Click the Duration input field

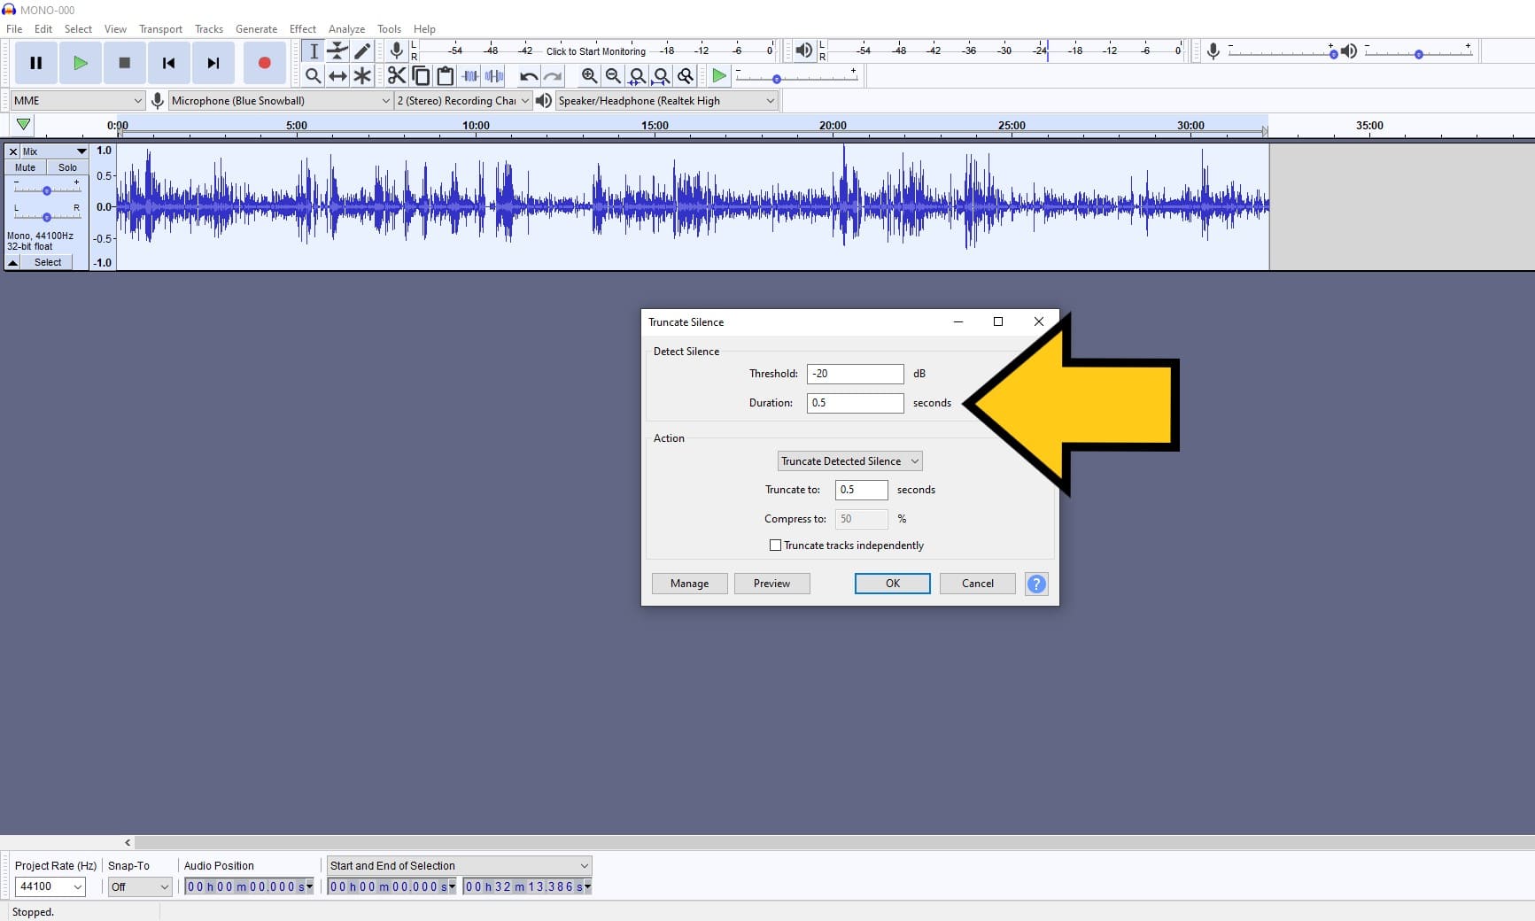854,403
